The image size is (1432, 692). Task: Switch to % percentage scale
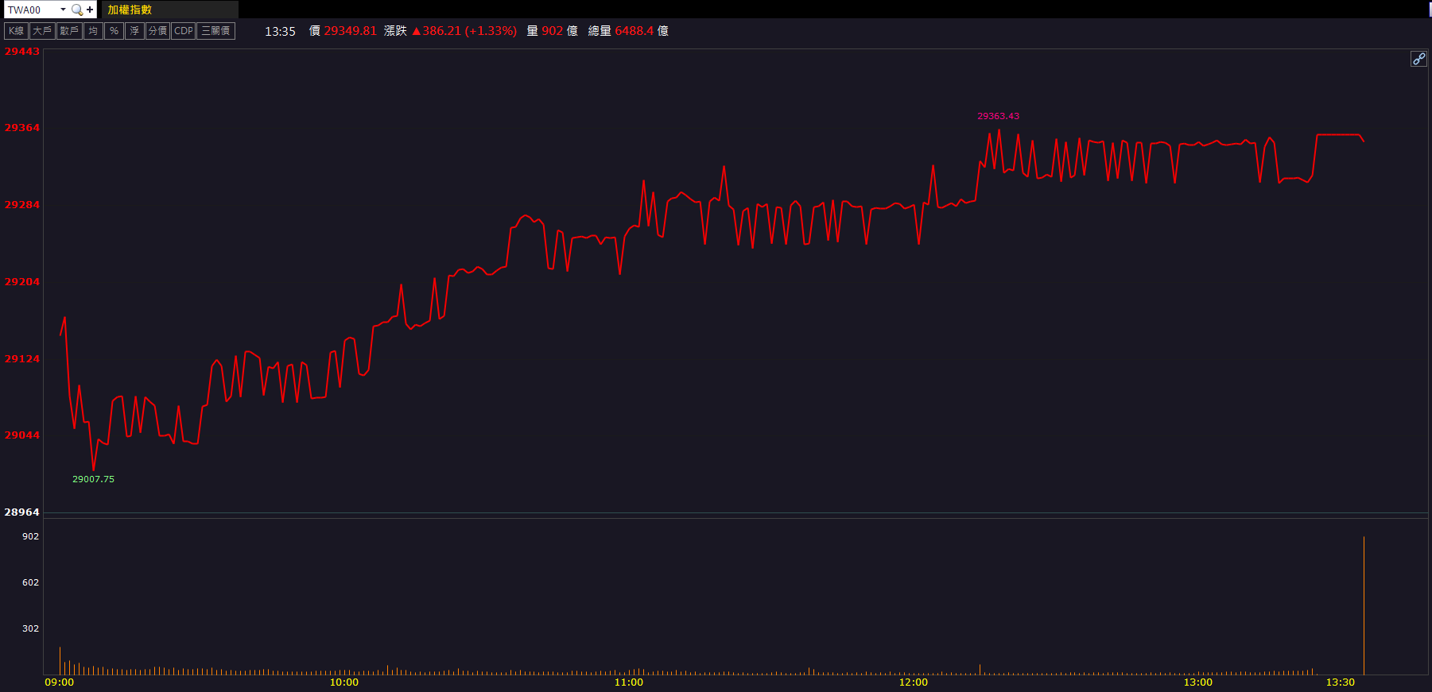pos(114,31)
